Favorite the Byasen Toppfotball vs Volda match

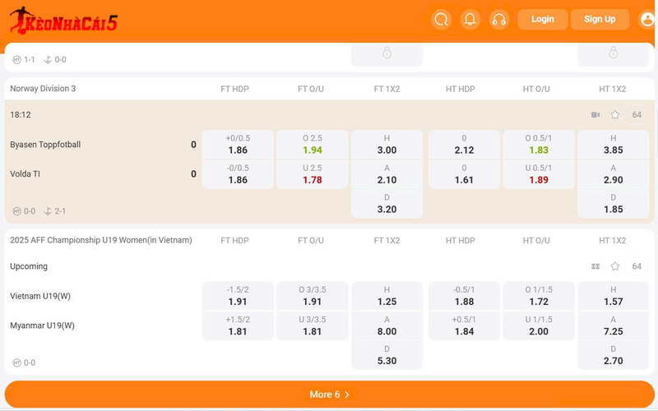point(614,115)
